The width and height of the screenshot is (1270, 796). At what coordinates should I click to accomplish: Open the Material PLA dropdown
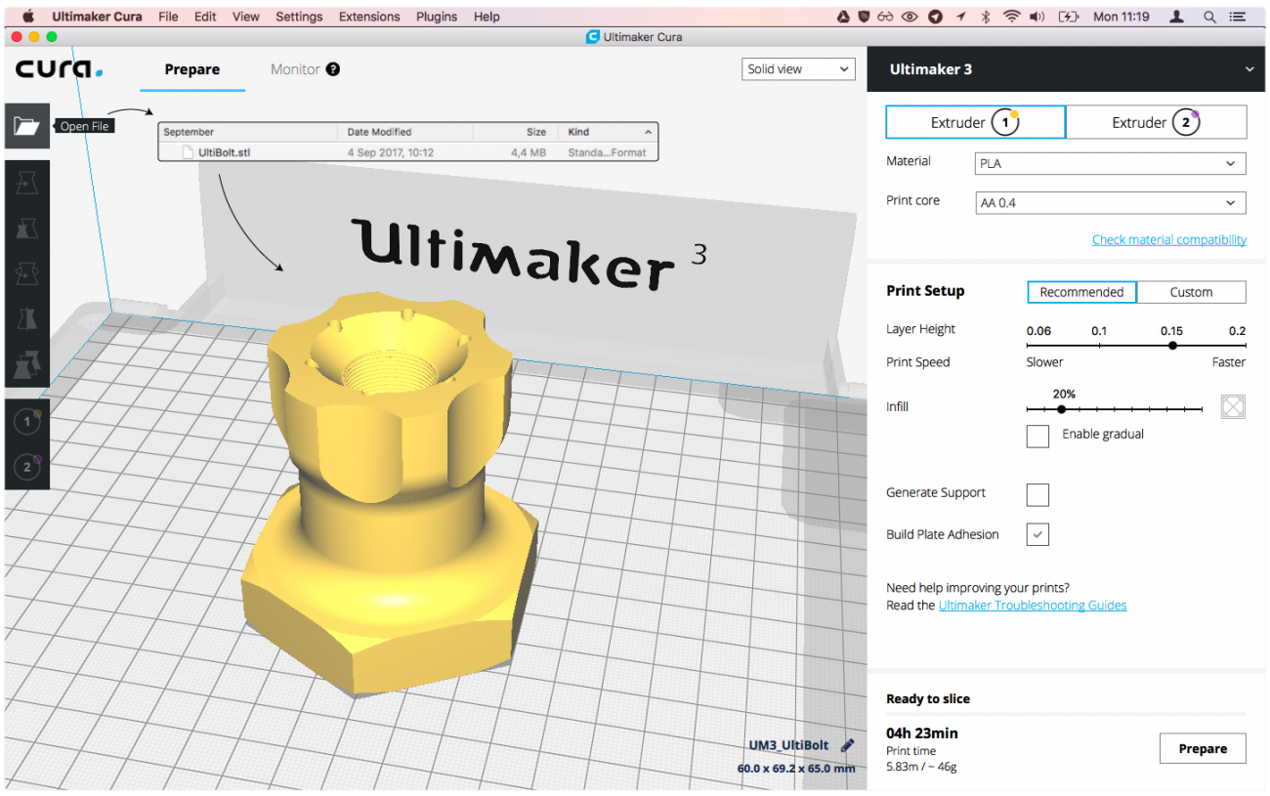click(x=1110, y=163)
